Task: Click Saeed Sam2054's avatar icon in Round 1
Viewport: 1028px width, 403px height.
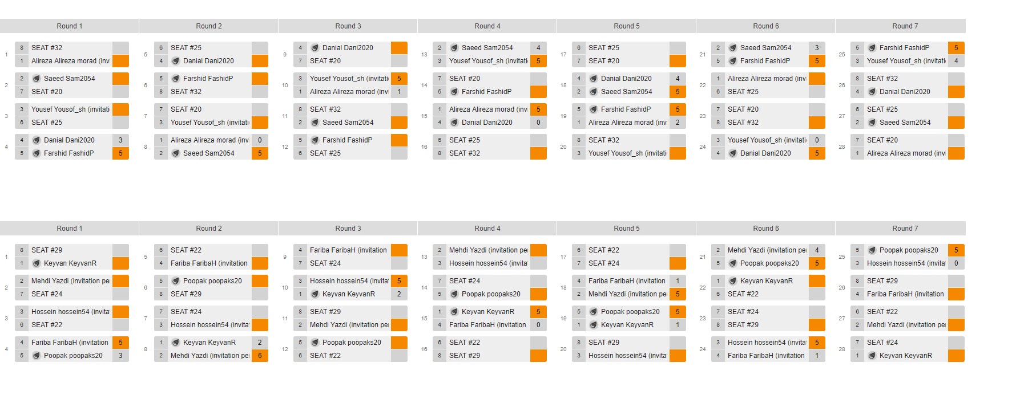Action: coord(37,79)
